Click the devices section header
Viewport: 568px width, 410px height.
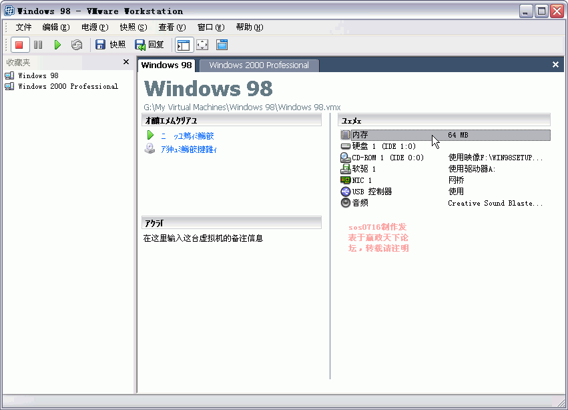(x=444, y=120)
